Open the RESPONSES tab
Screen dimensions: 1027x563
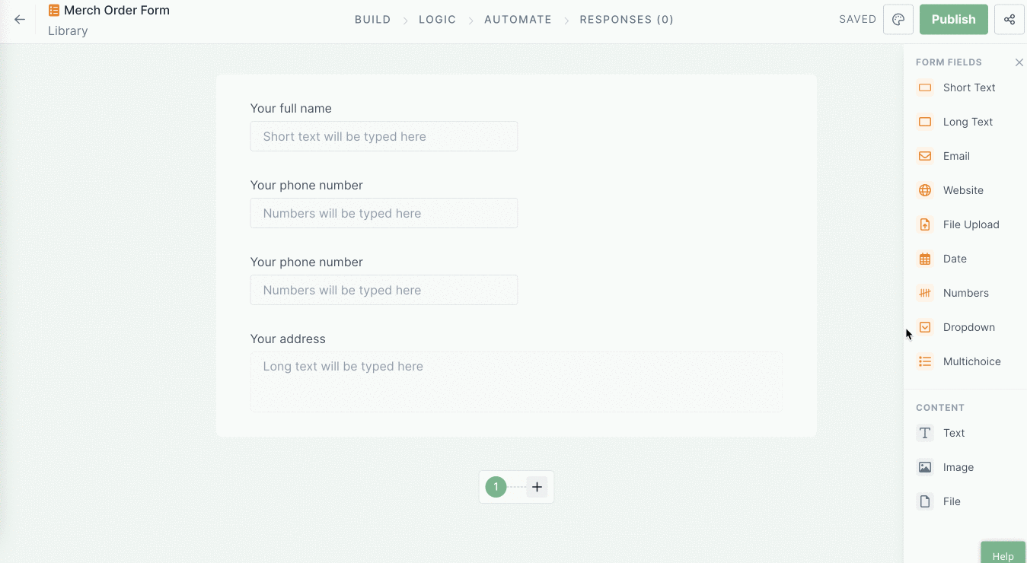click(x=627, y=19)
